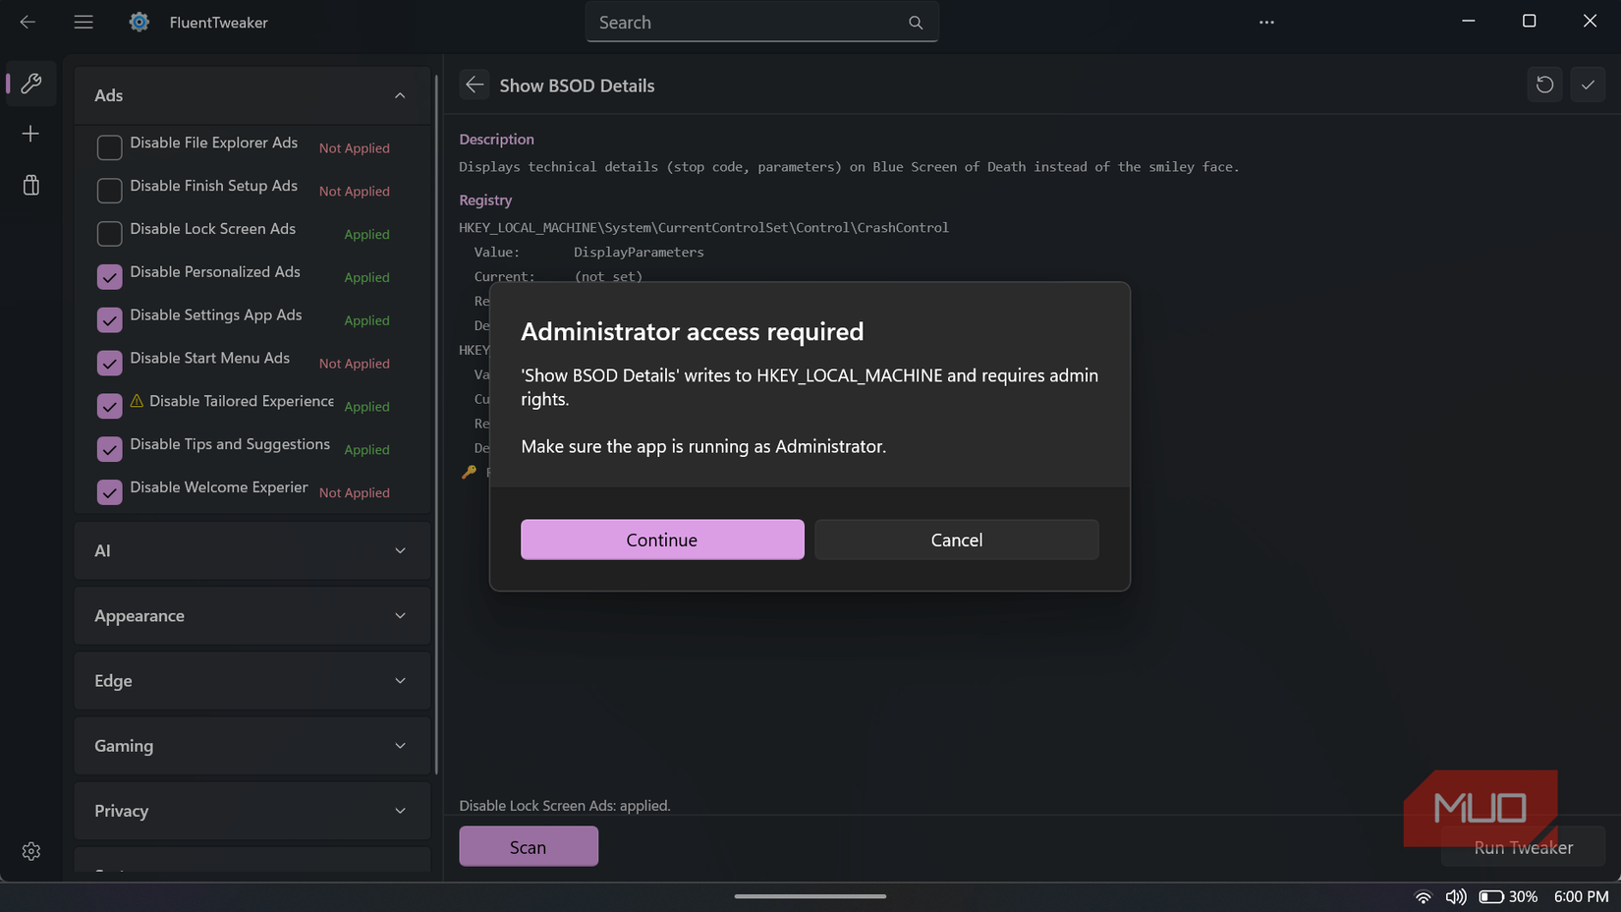Open the hamburger navigation menu
This screenshot has height=912, width=1621.
[84, 22]
